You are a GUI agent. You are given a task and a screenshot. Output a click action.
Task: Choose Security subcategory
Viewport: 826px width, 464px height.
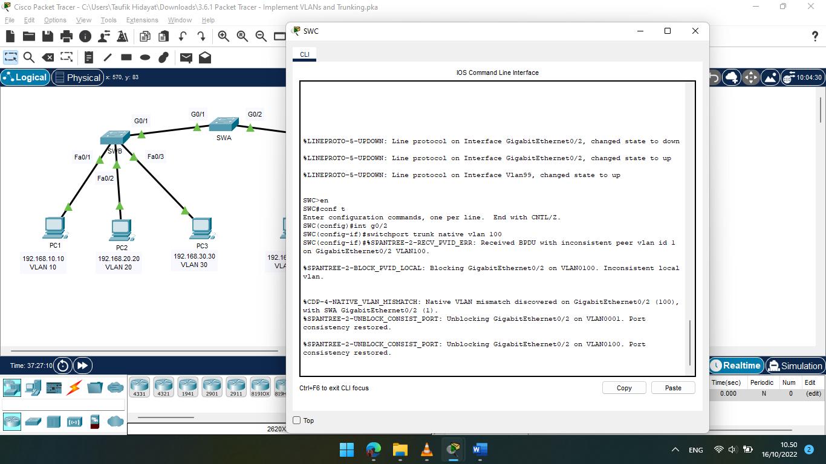pyautogui.click(x=94, y=421)
